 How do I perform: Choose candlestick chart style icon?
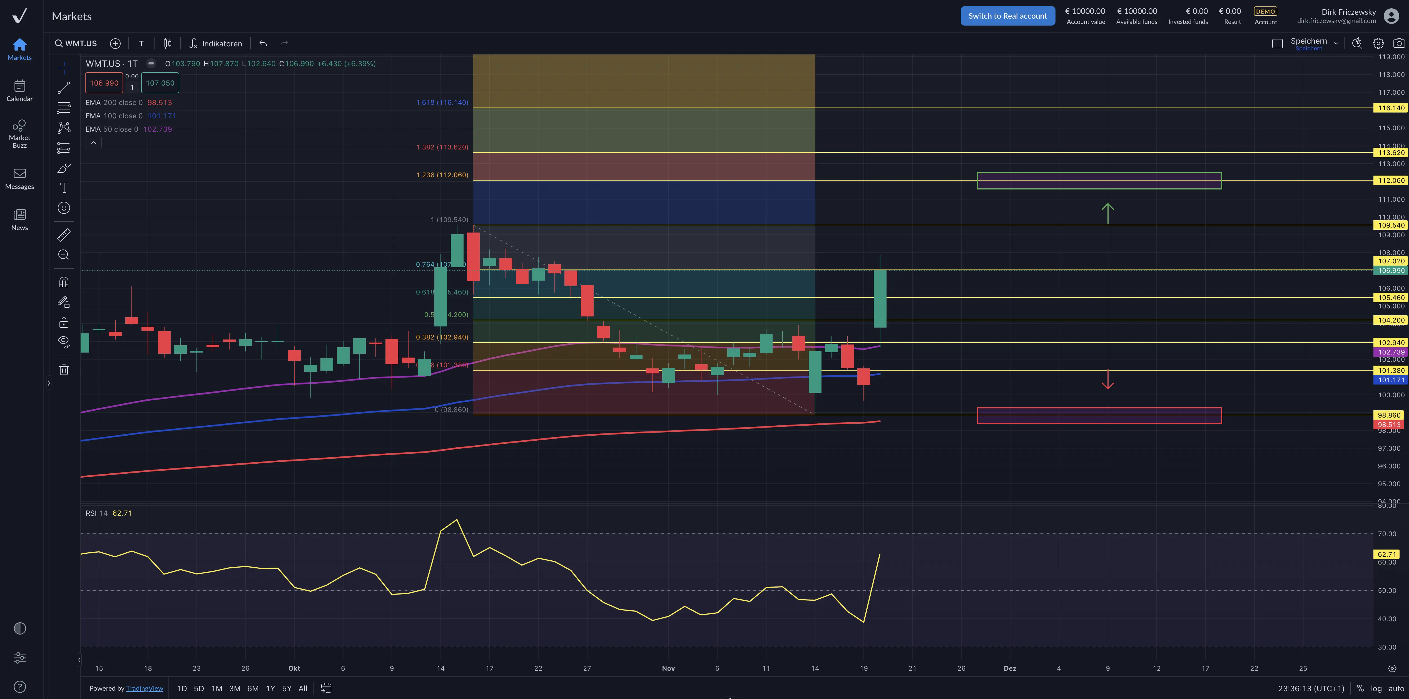pos(167,43)
